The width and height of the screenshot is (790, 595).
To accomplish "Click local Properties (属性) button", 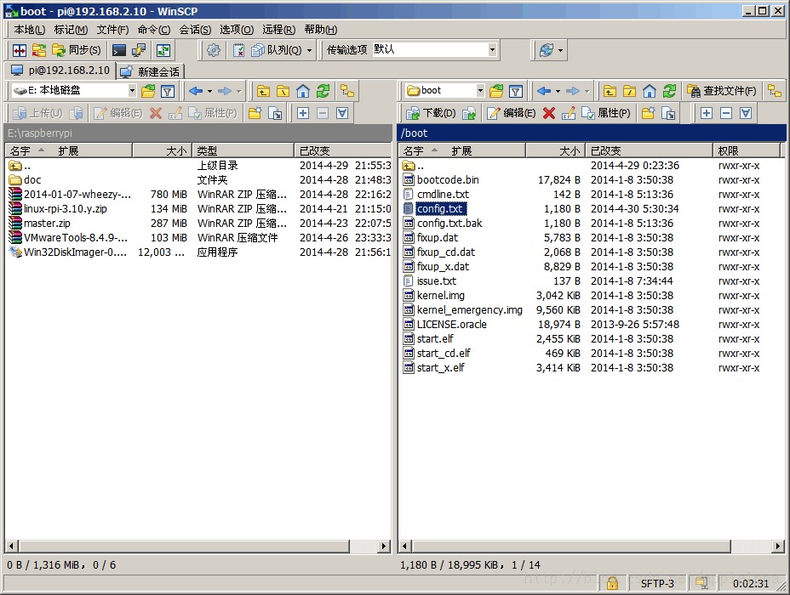I will click(212, 113).
